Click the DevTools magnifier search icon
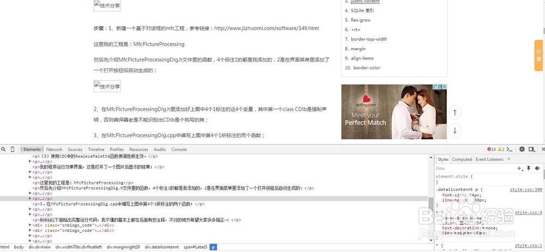Viewport: 545px width, 252px height. pos(3,149)
